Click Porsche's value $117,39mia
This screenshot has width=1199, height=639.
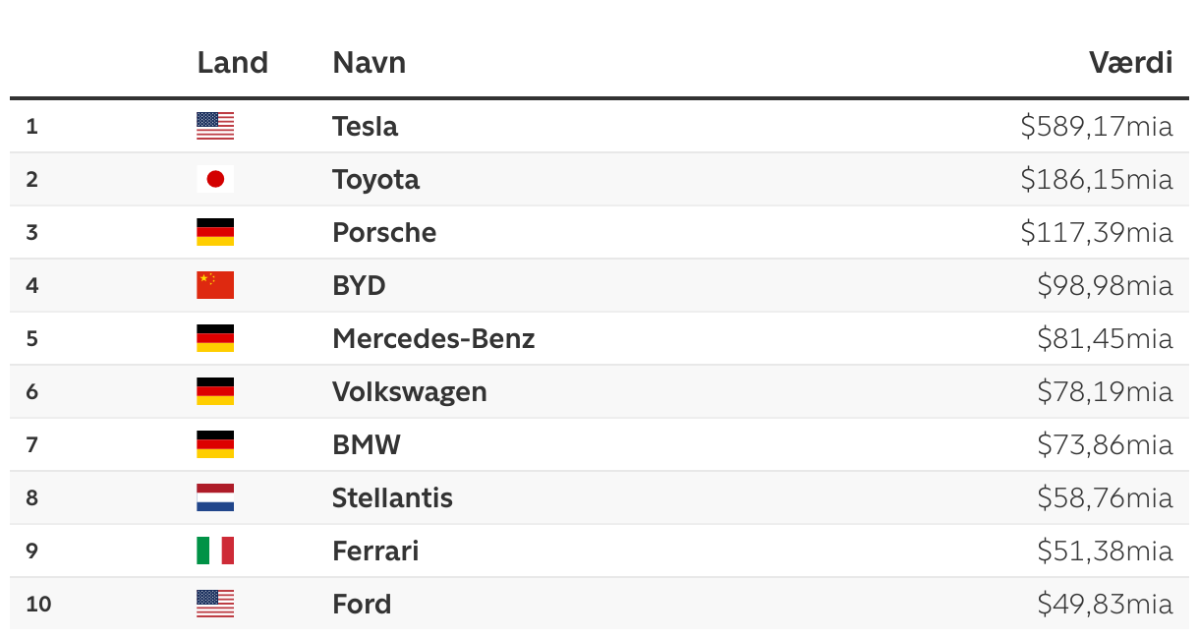coord(1096,232)
